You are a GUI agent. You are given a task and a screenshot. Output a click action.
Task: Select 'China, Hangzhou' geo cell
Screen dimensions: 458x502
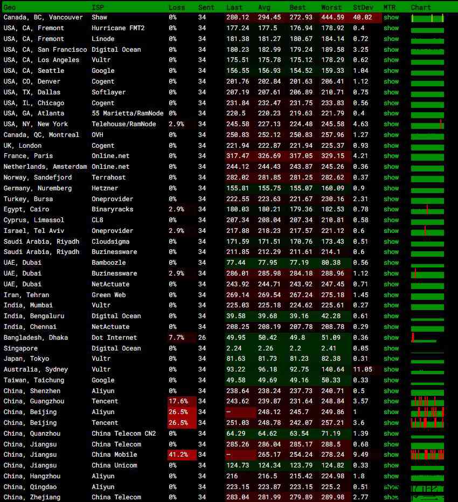pos(32,476)
